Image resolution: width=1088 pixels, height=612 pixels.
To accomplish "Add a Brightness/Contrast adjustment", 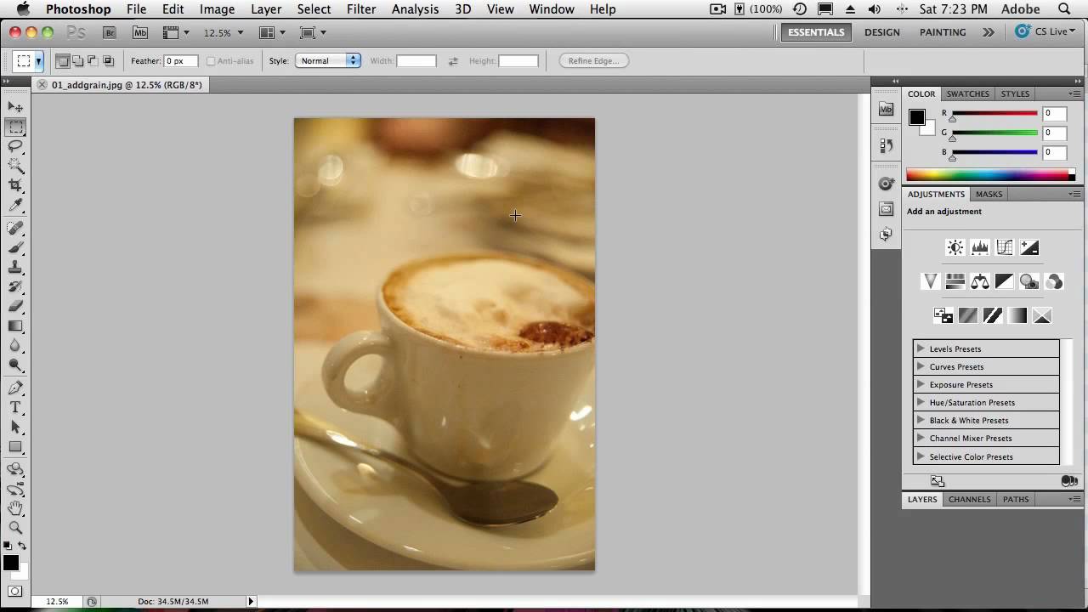I will click(x=955, y=247).
